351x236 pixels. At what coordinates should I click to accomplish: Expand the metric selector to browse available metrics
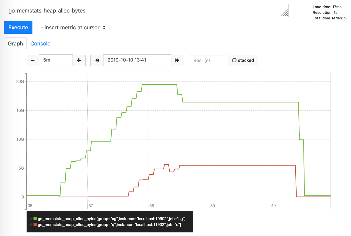pyautogui.click(x=72, y=27)
